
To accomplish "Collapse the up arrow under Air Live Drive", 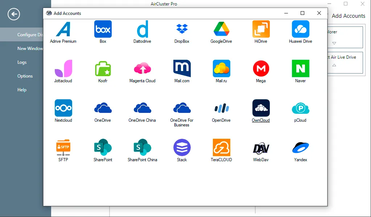I will click(334, 65).
